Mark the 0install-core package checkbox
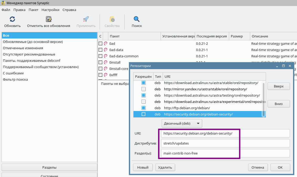Viewport: 297px width, 177px height. (100, 69)
